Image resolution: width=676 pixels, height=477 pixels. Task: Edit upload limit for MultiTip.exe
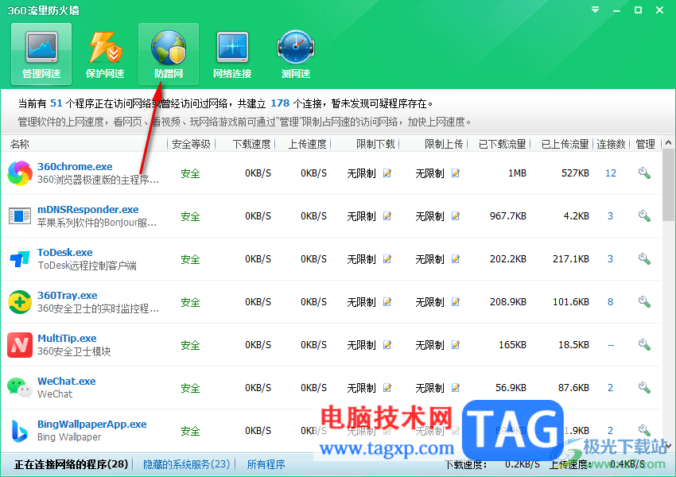(x=455, y=345)
